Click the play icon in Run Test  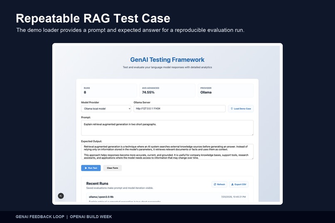[86, 168]
